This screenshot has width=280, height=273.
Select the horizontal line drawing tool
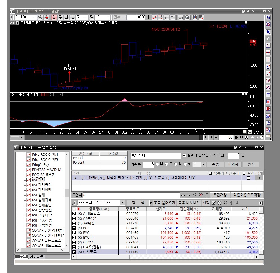pyautogui.click(x=268, y=53)
